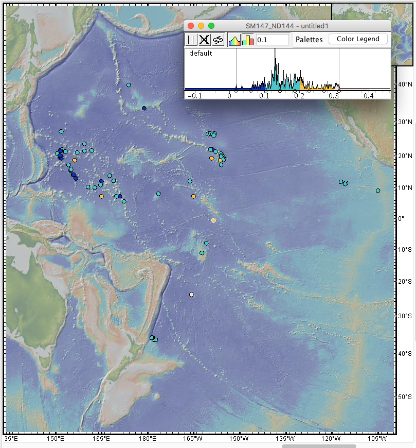Screen dimensions: 416x448
Task: Click the crossed-out X icon in palette toolbar
Action: tap(204, 40)
